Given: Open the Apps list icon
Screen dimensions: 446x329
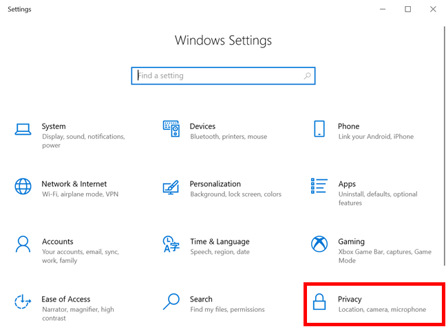Looking at the screenshot, I should (x=319, y=186).
